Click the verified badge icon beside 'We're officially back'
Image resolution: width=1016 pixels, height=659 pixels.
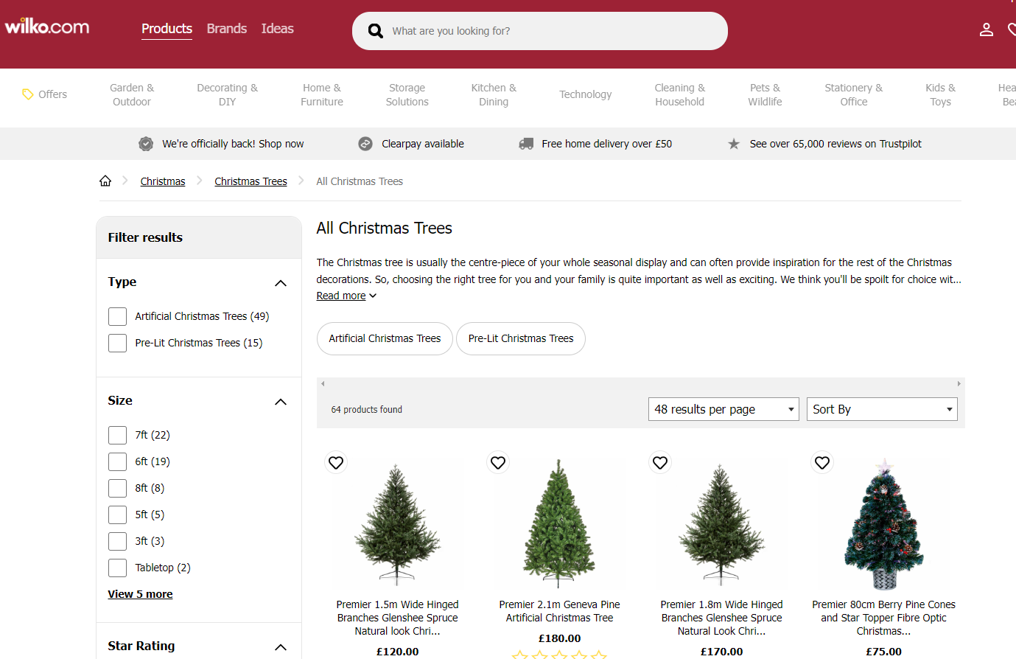pos(146,144)
